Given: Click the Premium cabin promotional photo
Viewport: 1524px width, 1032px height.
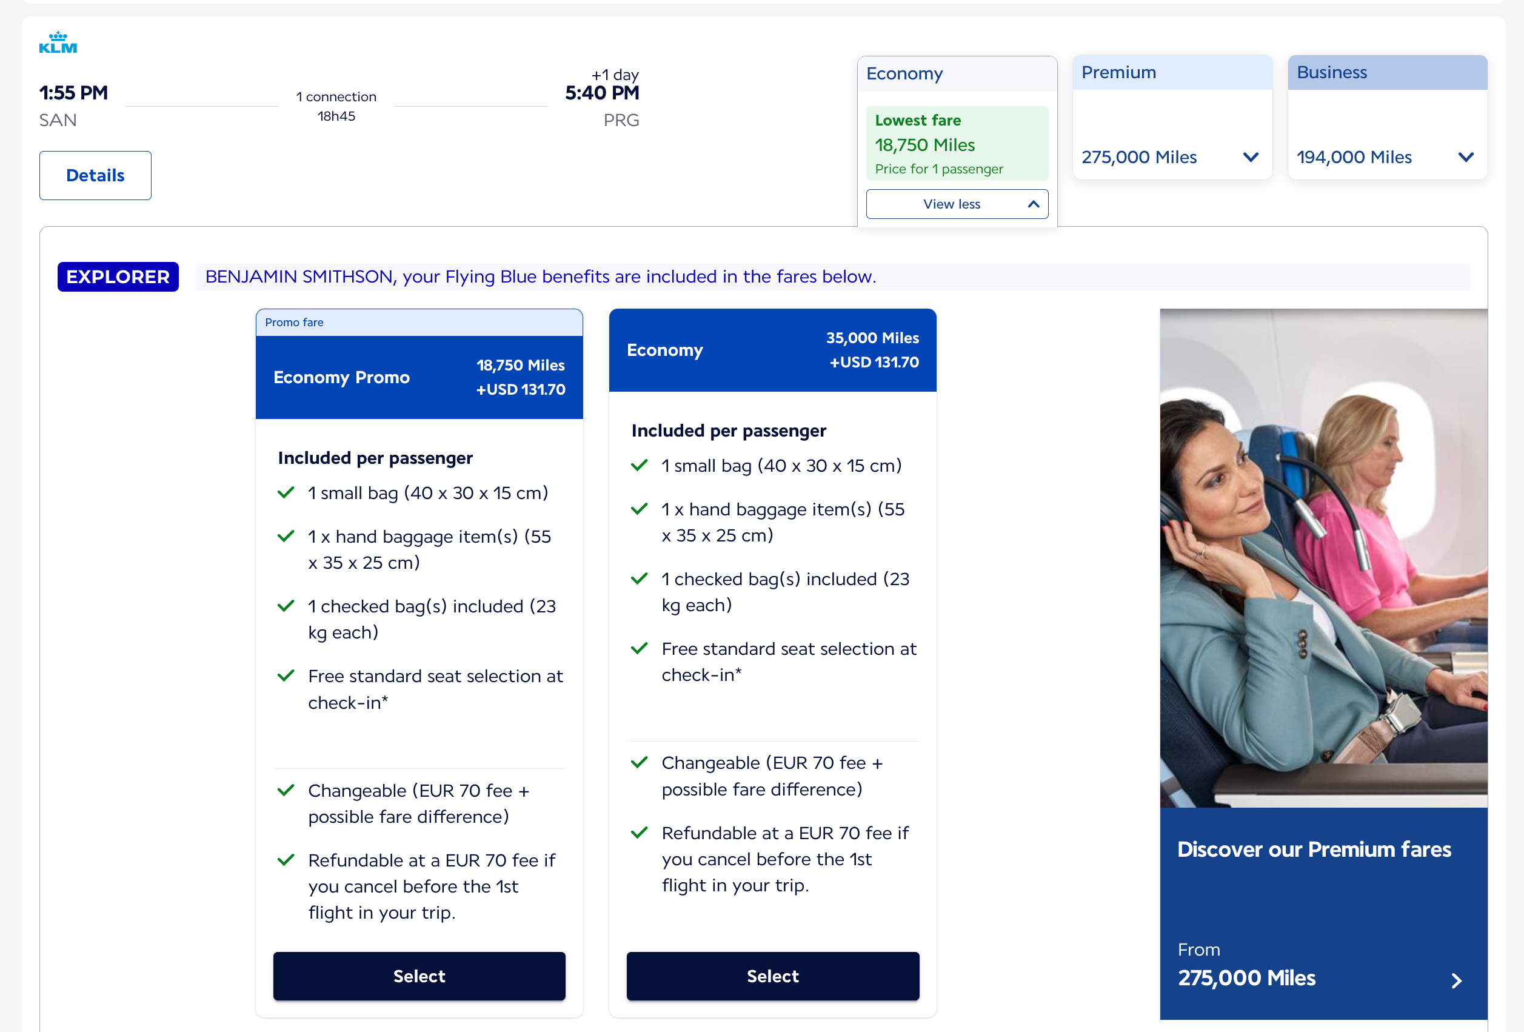Looking at the screenshot, I should (x=1323, y=558).
